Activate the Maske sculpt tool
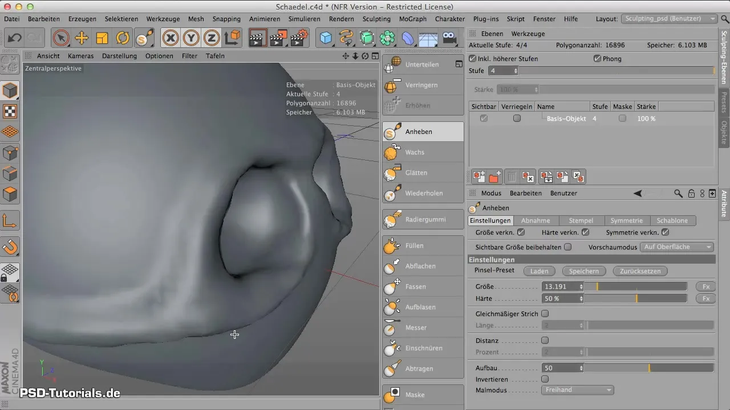This screenshot has height=410, width=730. 423,395
